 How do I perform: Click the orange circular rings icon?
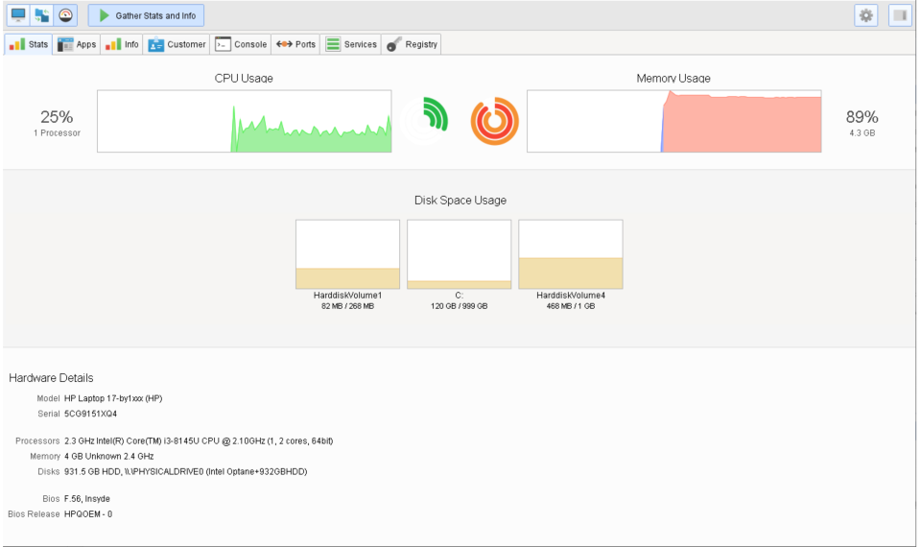tap(495, 121)
